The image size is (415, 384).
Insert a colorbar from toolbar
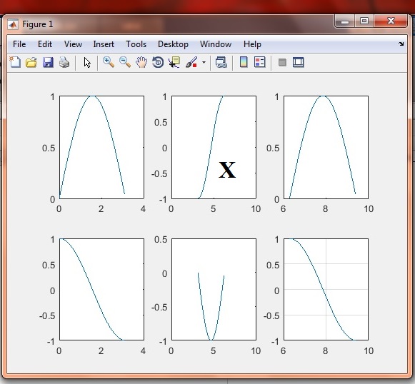[x=244, y=62]
